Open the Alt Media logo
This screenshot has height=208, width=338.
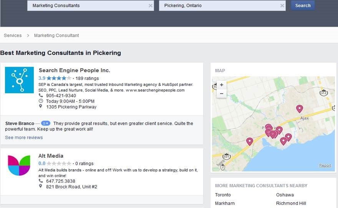click(19, 165)
